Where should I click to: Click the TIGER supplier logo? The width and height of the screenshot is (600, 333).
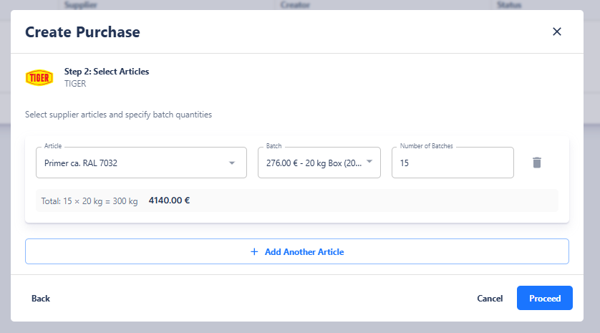pos(39,77)
